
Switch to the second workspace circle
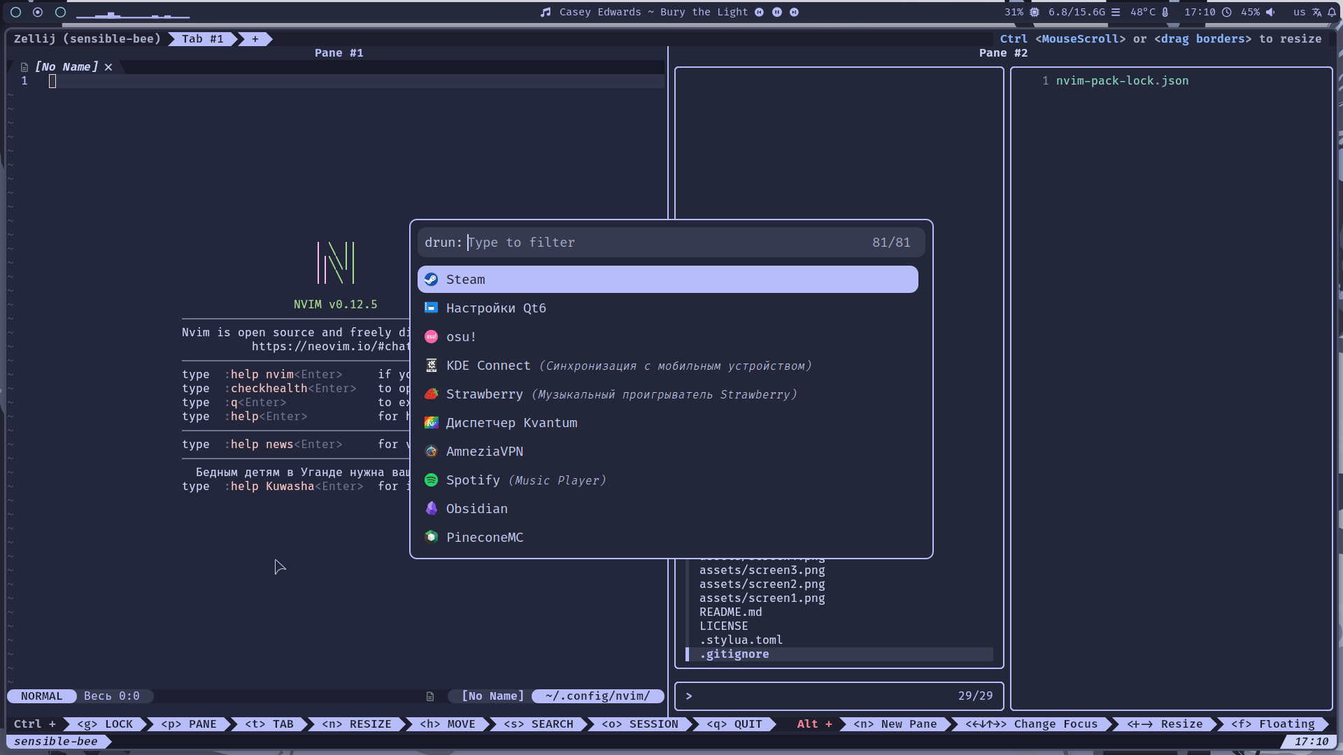pyautogui.click(x=38, y=12)
